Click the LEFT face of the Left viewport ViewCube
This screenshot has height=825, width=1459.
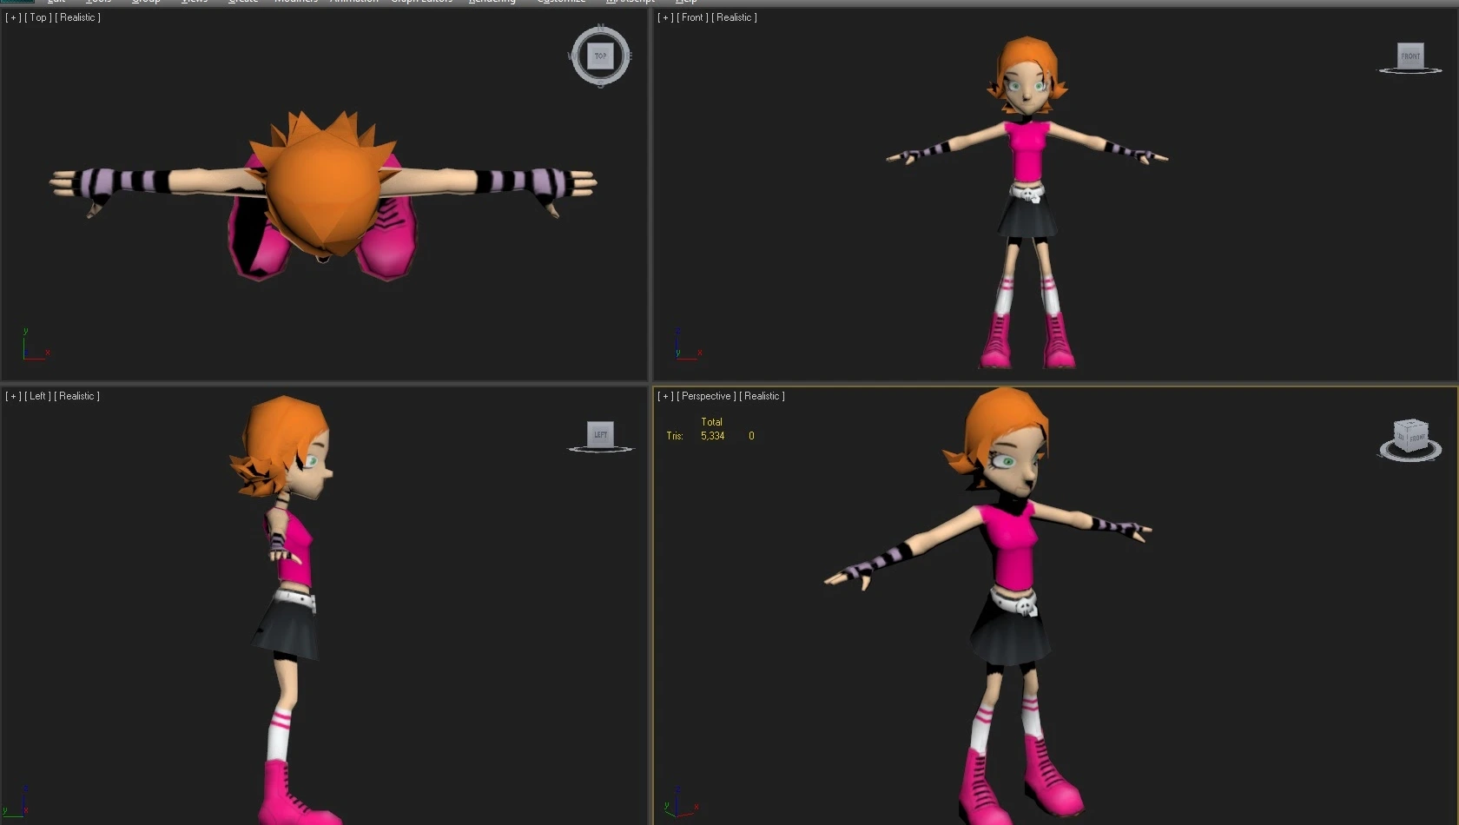[x=600, y=434]
